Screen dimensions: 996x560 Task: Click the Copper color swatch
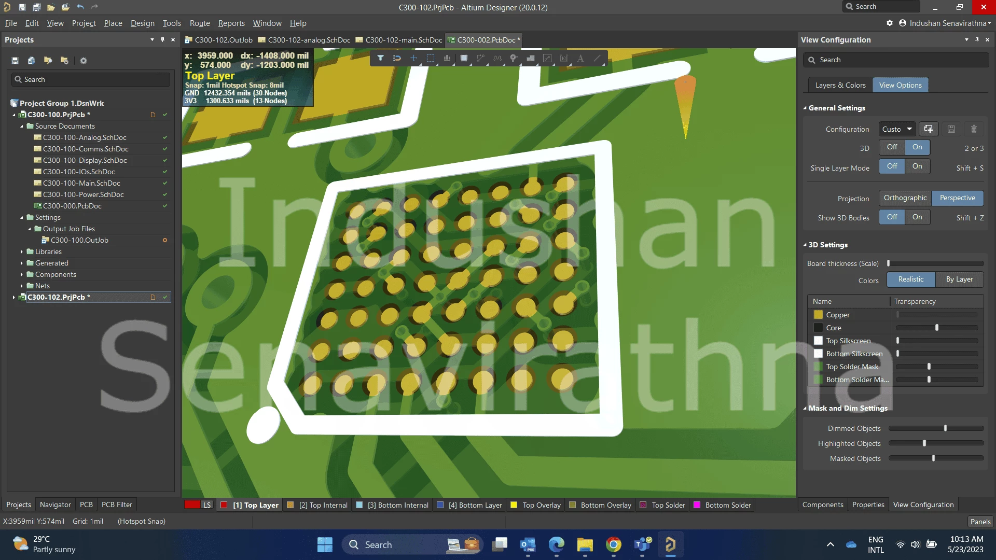pyautogui.click(x=818, y=315)
